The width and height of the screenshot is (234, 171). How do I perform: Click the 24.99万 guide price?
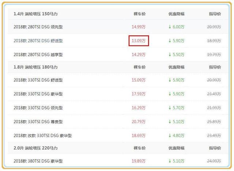214,161
